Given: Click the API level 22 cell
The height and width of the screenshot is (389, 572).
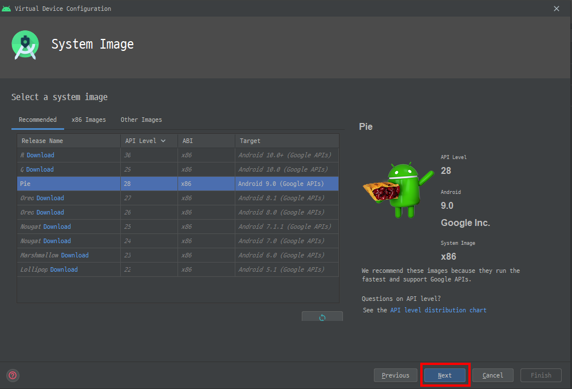Looking at the screenshot, I should (149, 269).
